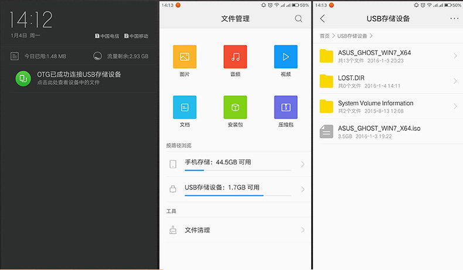Expand ASUS_GHOST_WIN7_X64 folder chevron

(455, 56)
